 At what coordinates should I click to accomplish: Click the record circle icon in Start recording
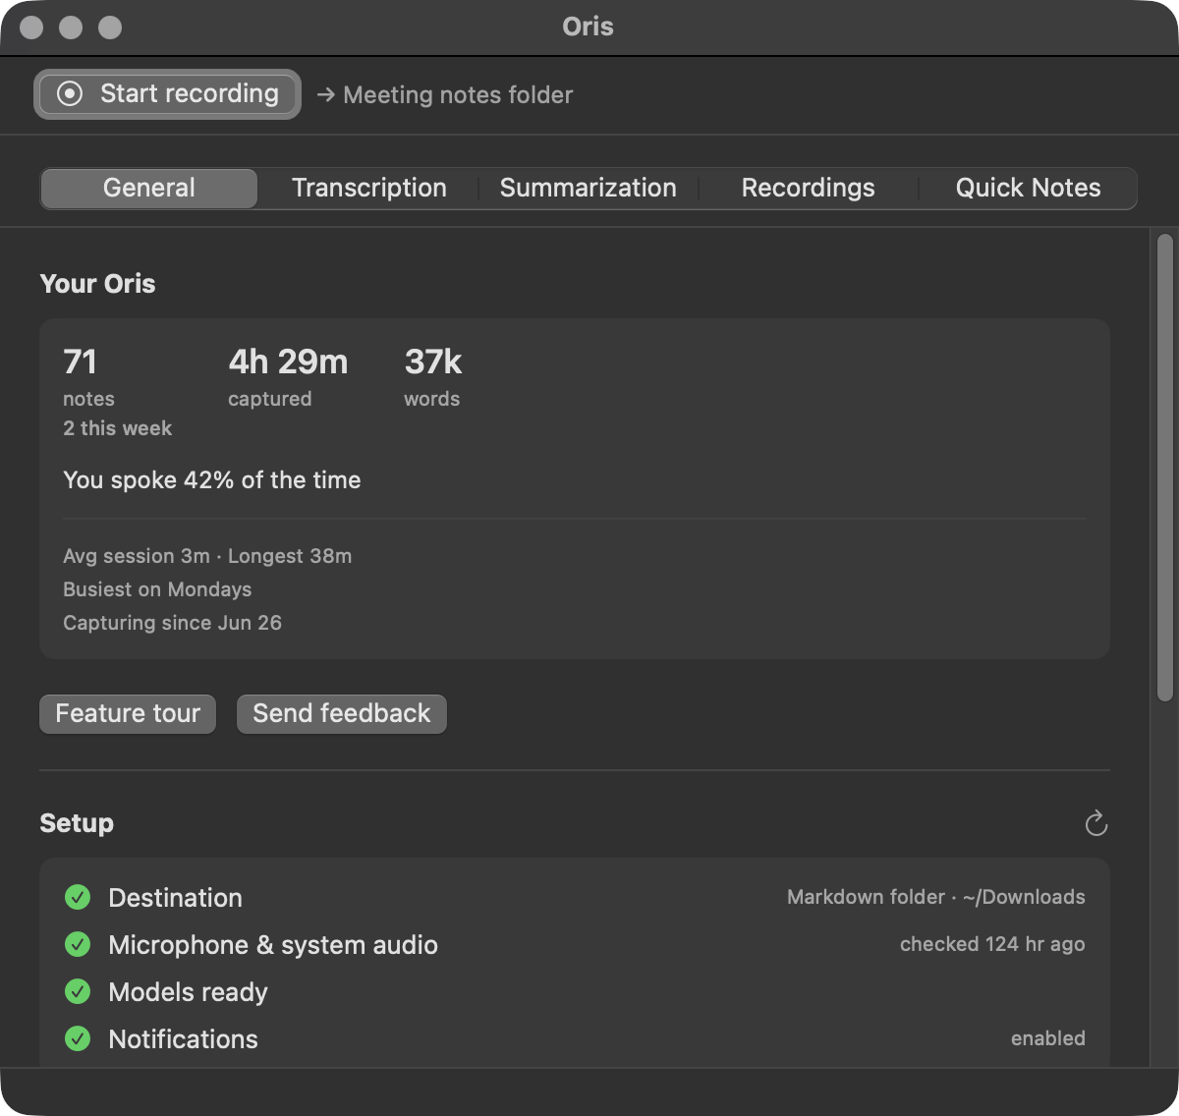point(70,94)
